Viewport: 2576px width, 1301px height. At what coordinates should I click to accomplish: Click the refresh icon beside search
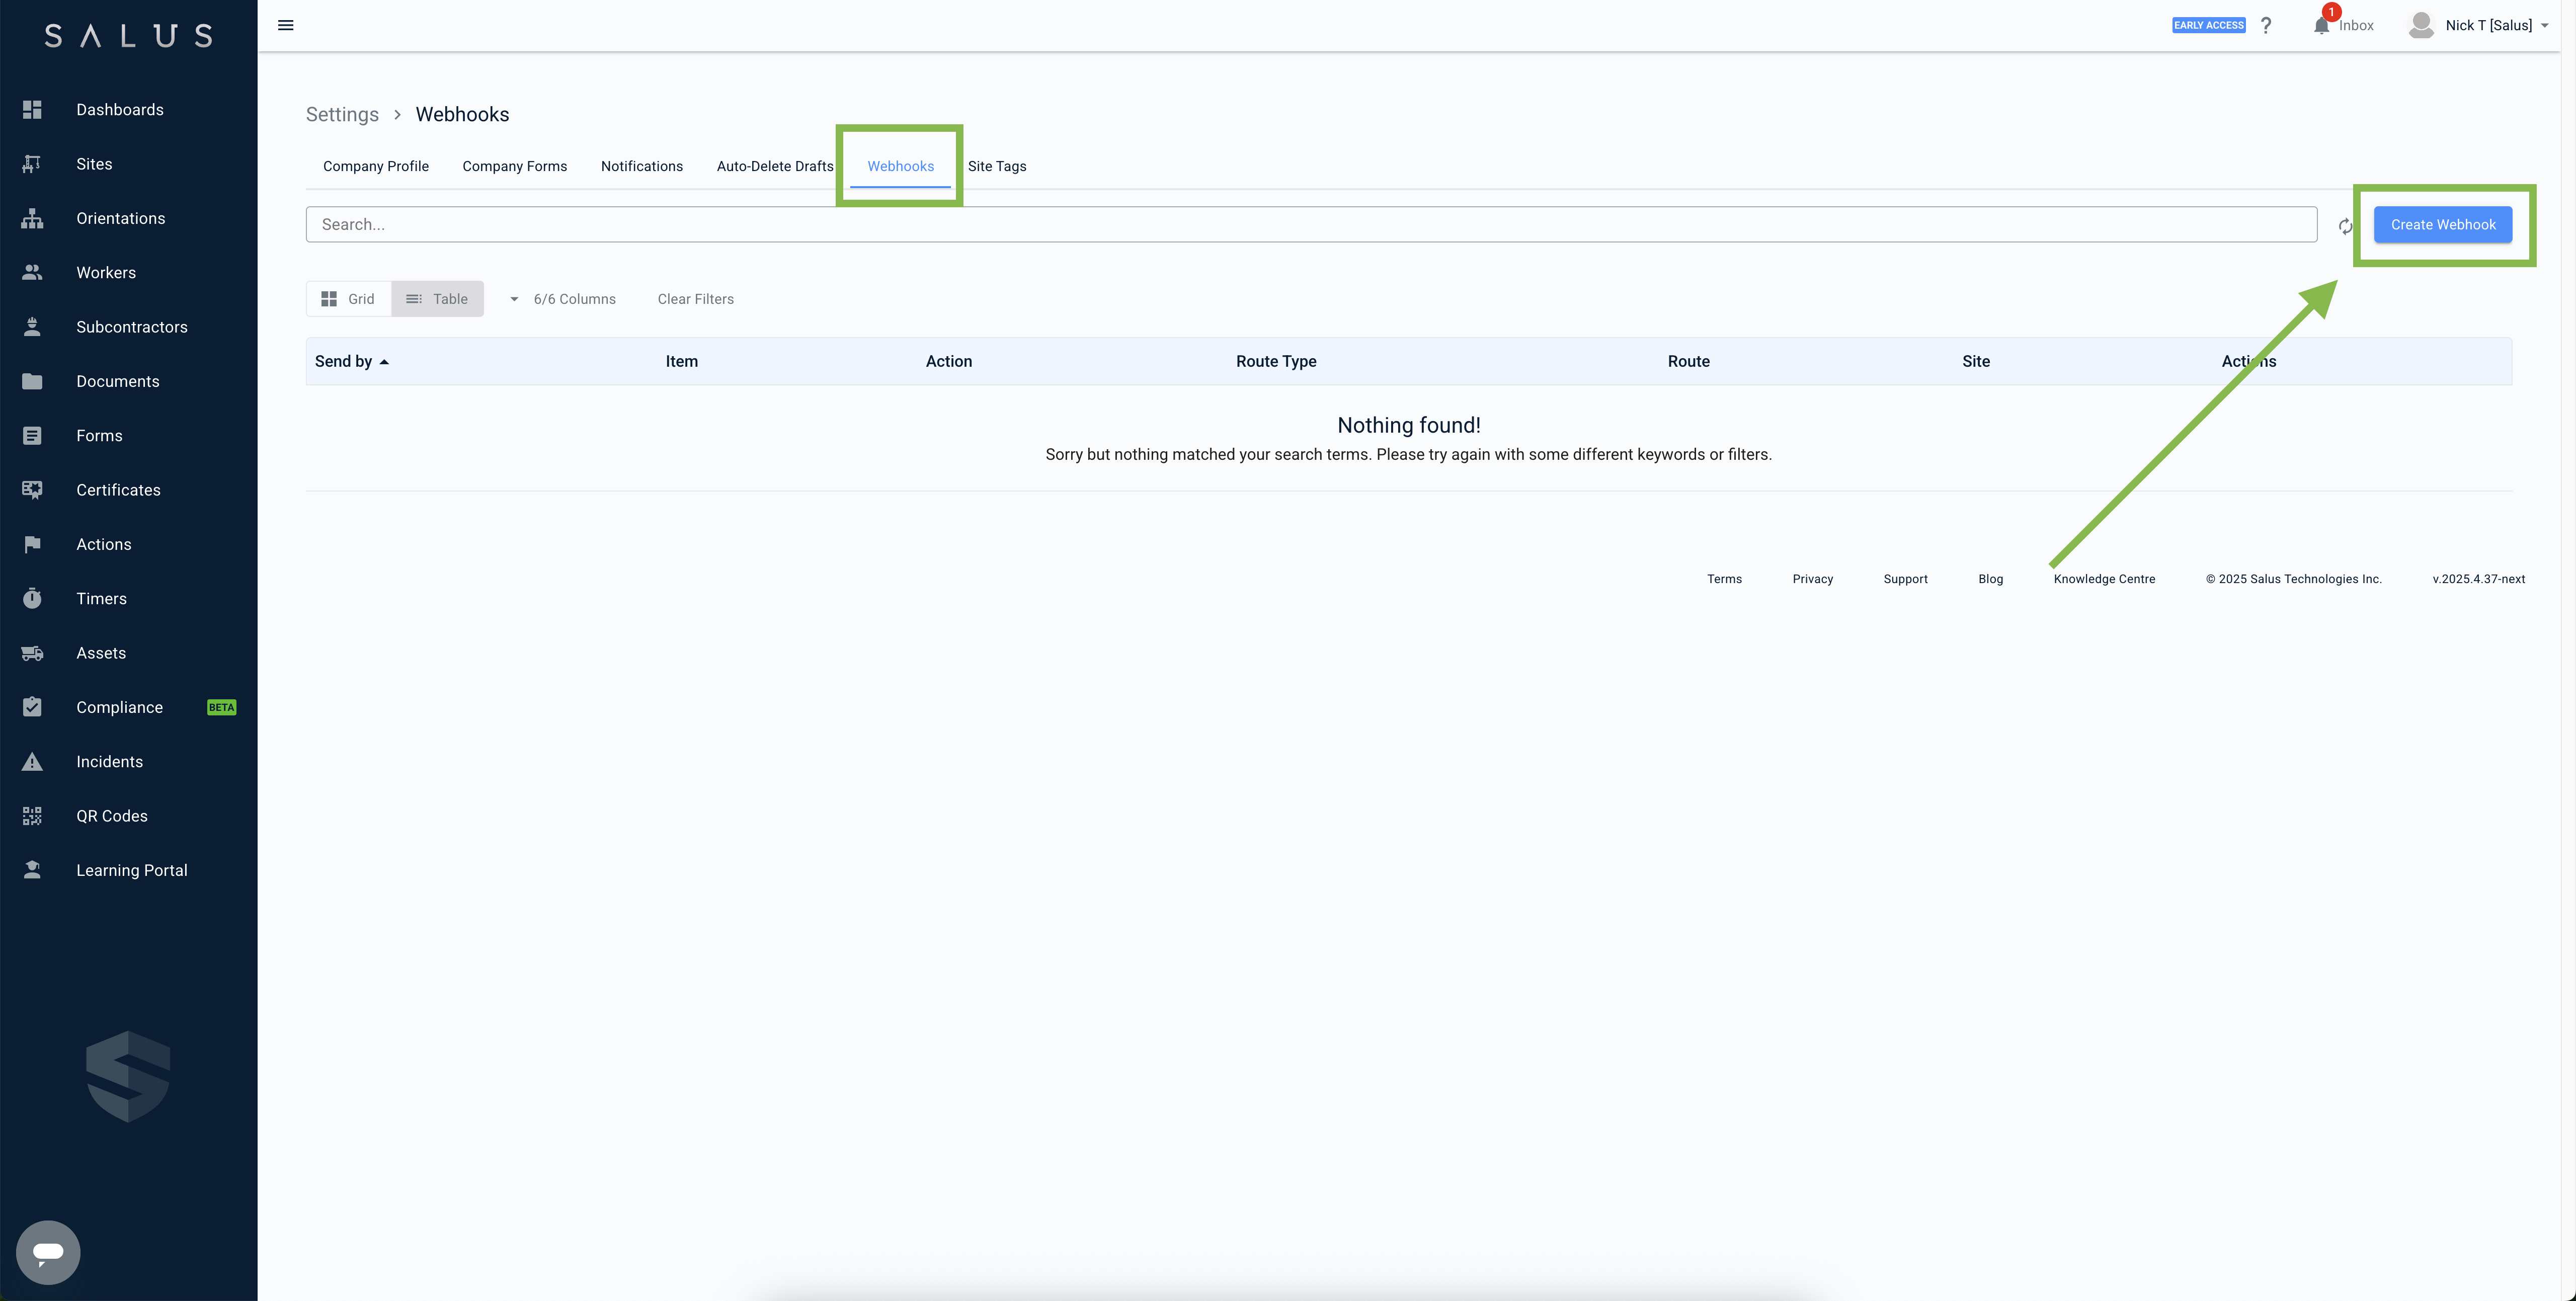(x=2345, y=226)
